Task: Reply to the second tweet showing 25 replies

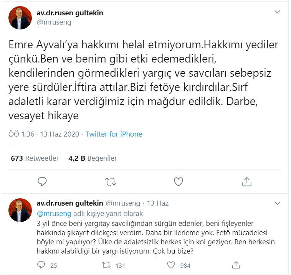Action: [41, 265]
